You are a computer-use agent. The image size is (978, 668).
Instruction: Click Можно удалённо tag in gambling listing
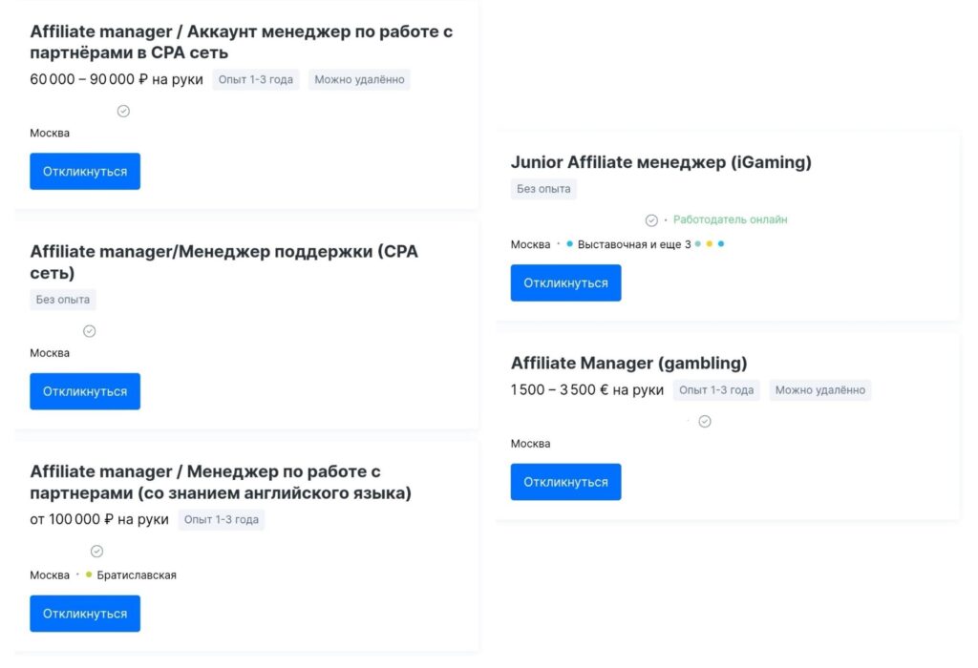coord(820,390)
